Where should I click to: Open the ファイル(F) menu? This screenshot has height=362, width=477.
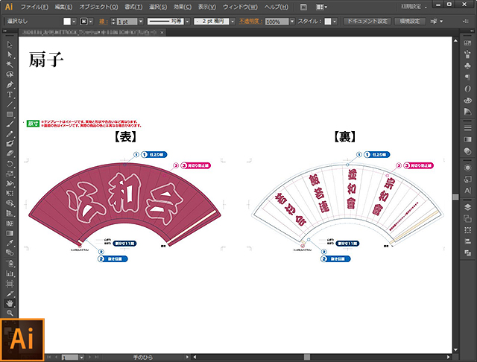(34, 7)
